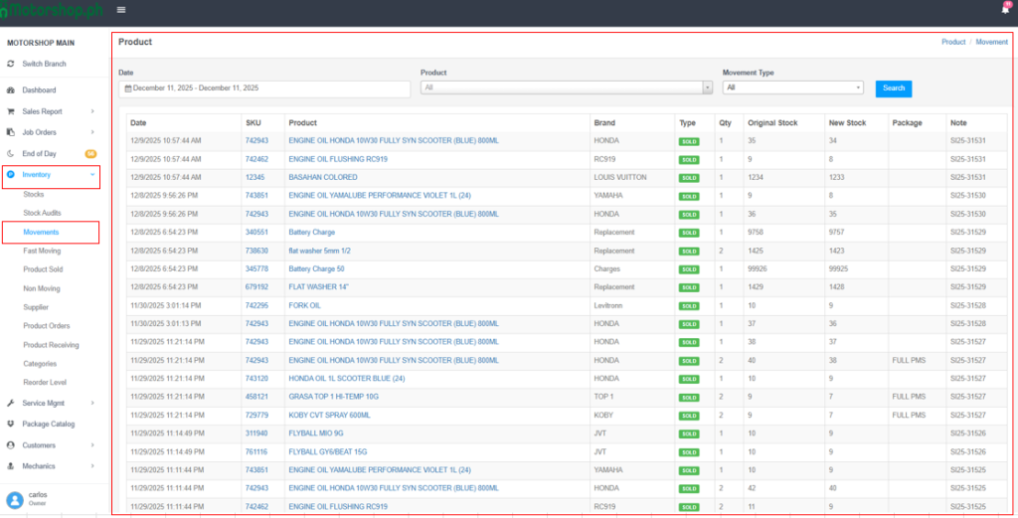Select Fast Moving in Inventory menu
This screenshot has height=518, width=1018.
tap(42, 251)
